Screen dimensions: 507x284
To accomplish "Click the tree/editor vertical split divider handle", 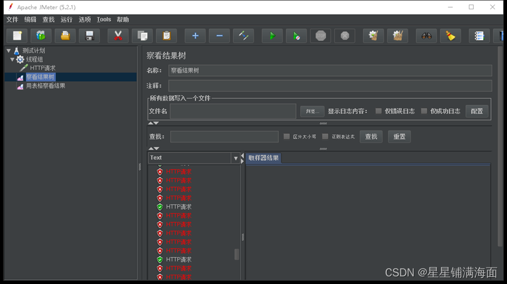I will coord(139,167).
